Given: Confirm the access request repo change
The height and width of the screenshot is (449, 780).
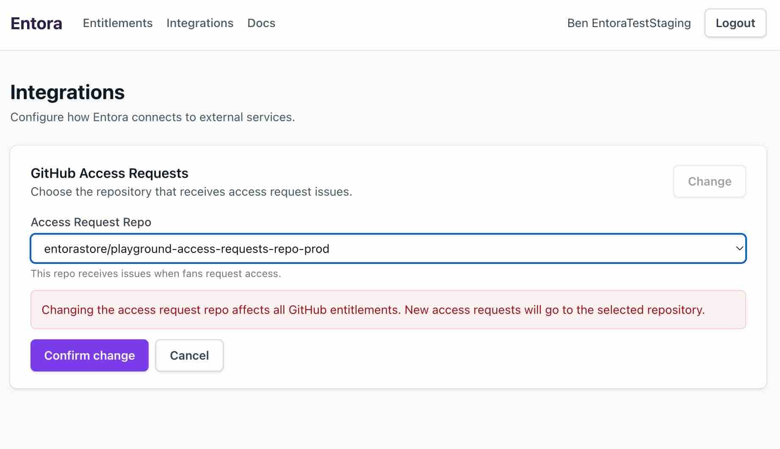Looking at the screenshot, I should [89, 355].
